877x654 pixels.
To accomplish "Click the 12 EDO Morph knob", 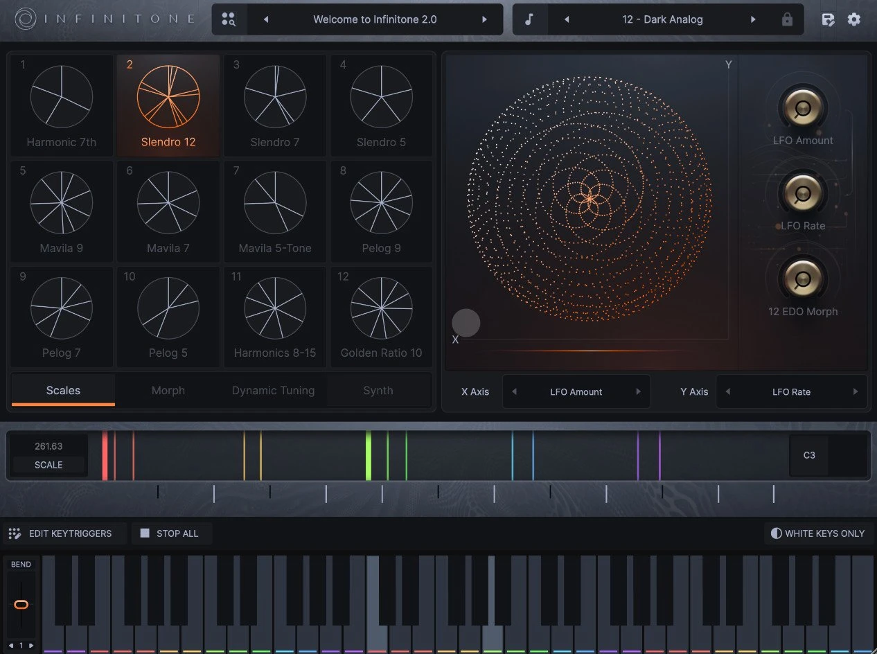I will point(803,279).
